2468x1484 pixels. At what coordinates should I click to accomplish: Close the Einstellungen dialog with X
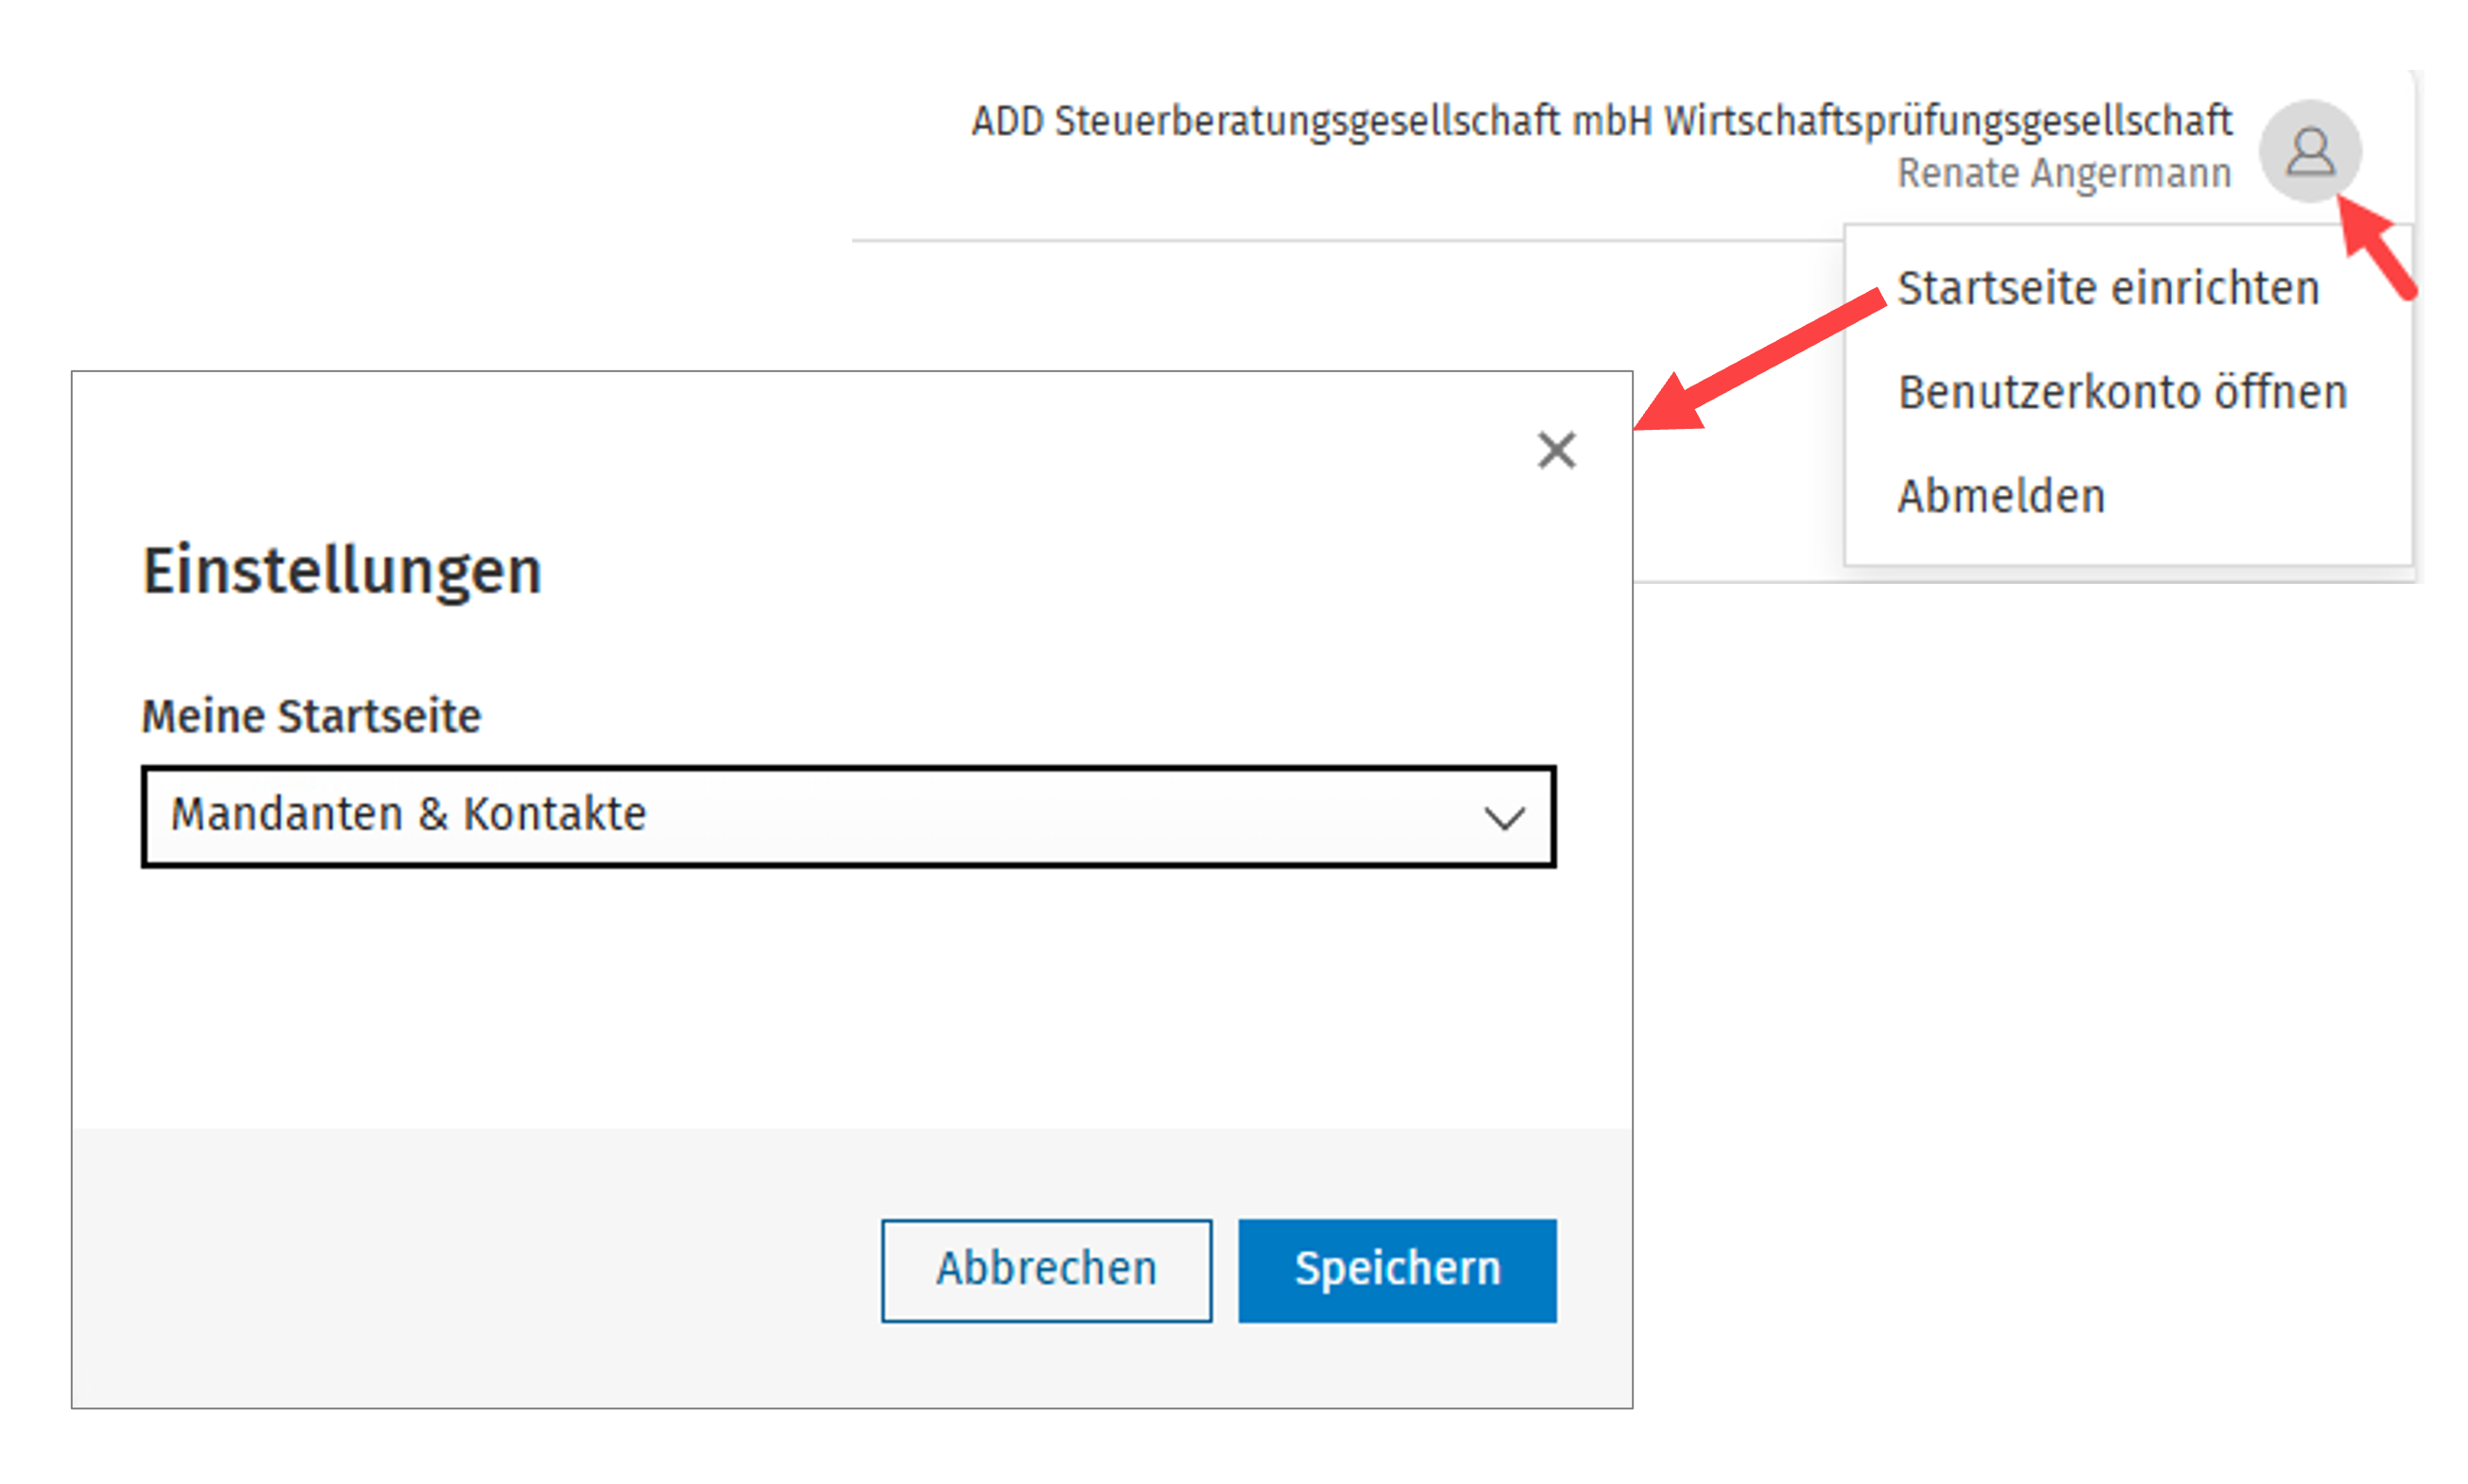tap(1556, 450)
